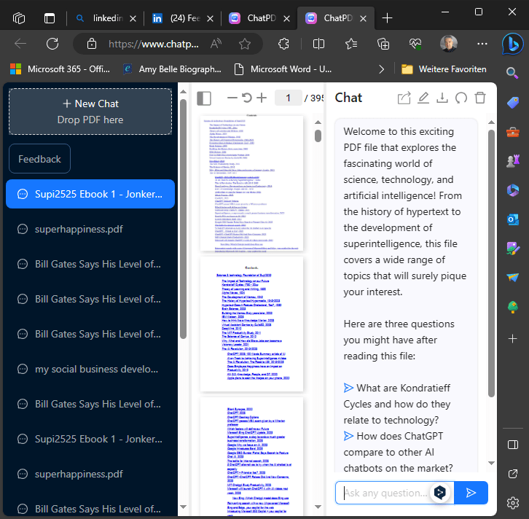The width and height of the screenshot is (529, 519).
Task: Rename the chat with pencil icon
Action: tap(423, 98)
